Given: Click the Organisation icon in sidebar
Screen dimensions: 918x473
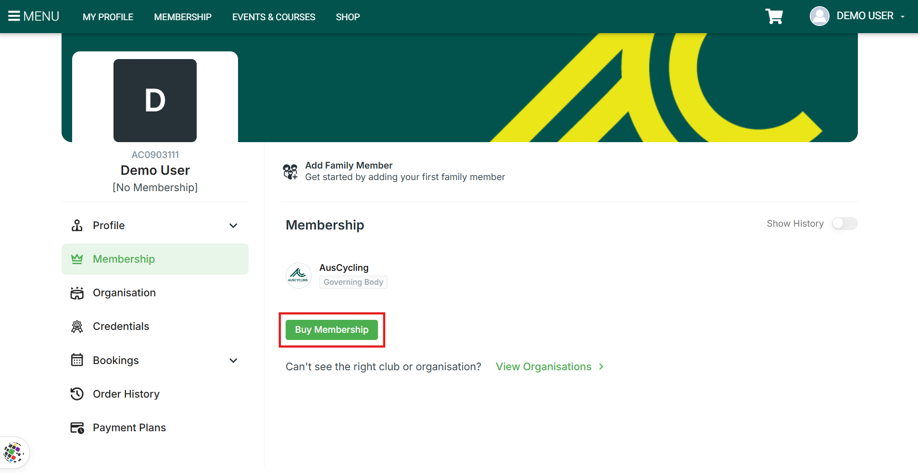Looking at the screenshot, I should pos(77,293).
